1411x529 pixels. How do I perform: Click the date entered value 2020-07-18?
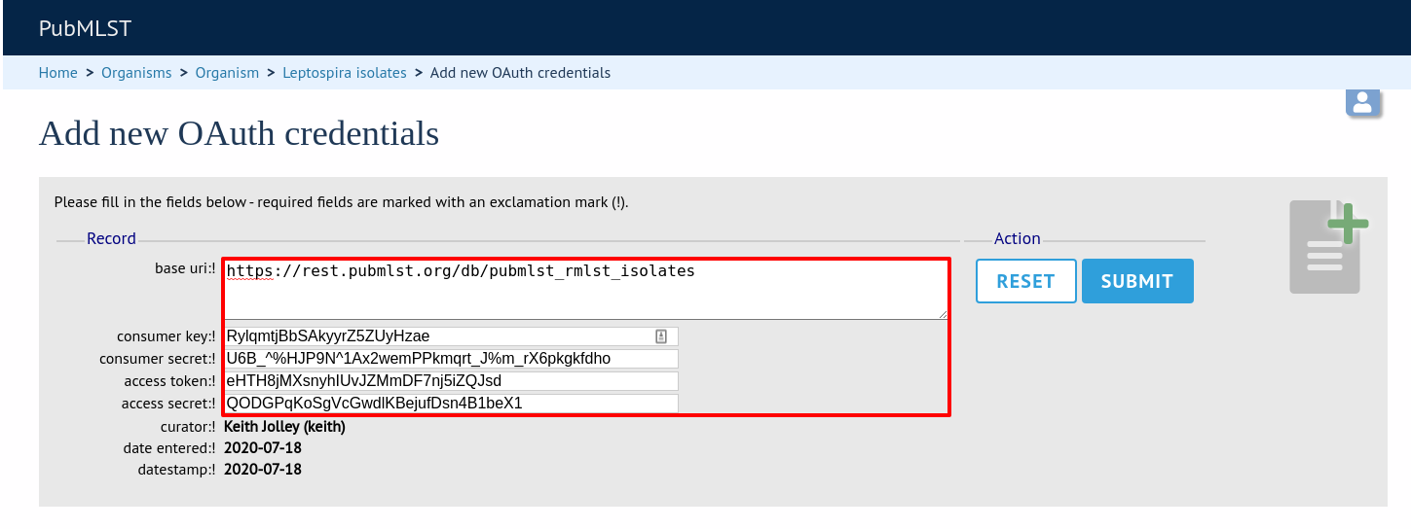[x=263, y=448]
